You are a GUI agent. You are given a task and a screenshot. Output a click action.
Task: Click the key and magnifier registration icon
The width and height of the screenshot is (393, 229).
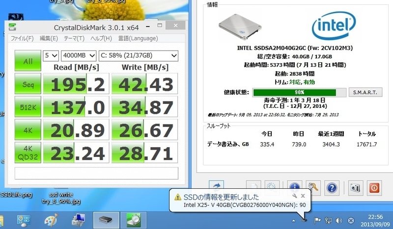313,187
